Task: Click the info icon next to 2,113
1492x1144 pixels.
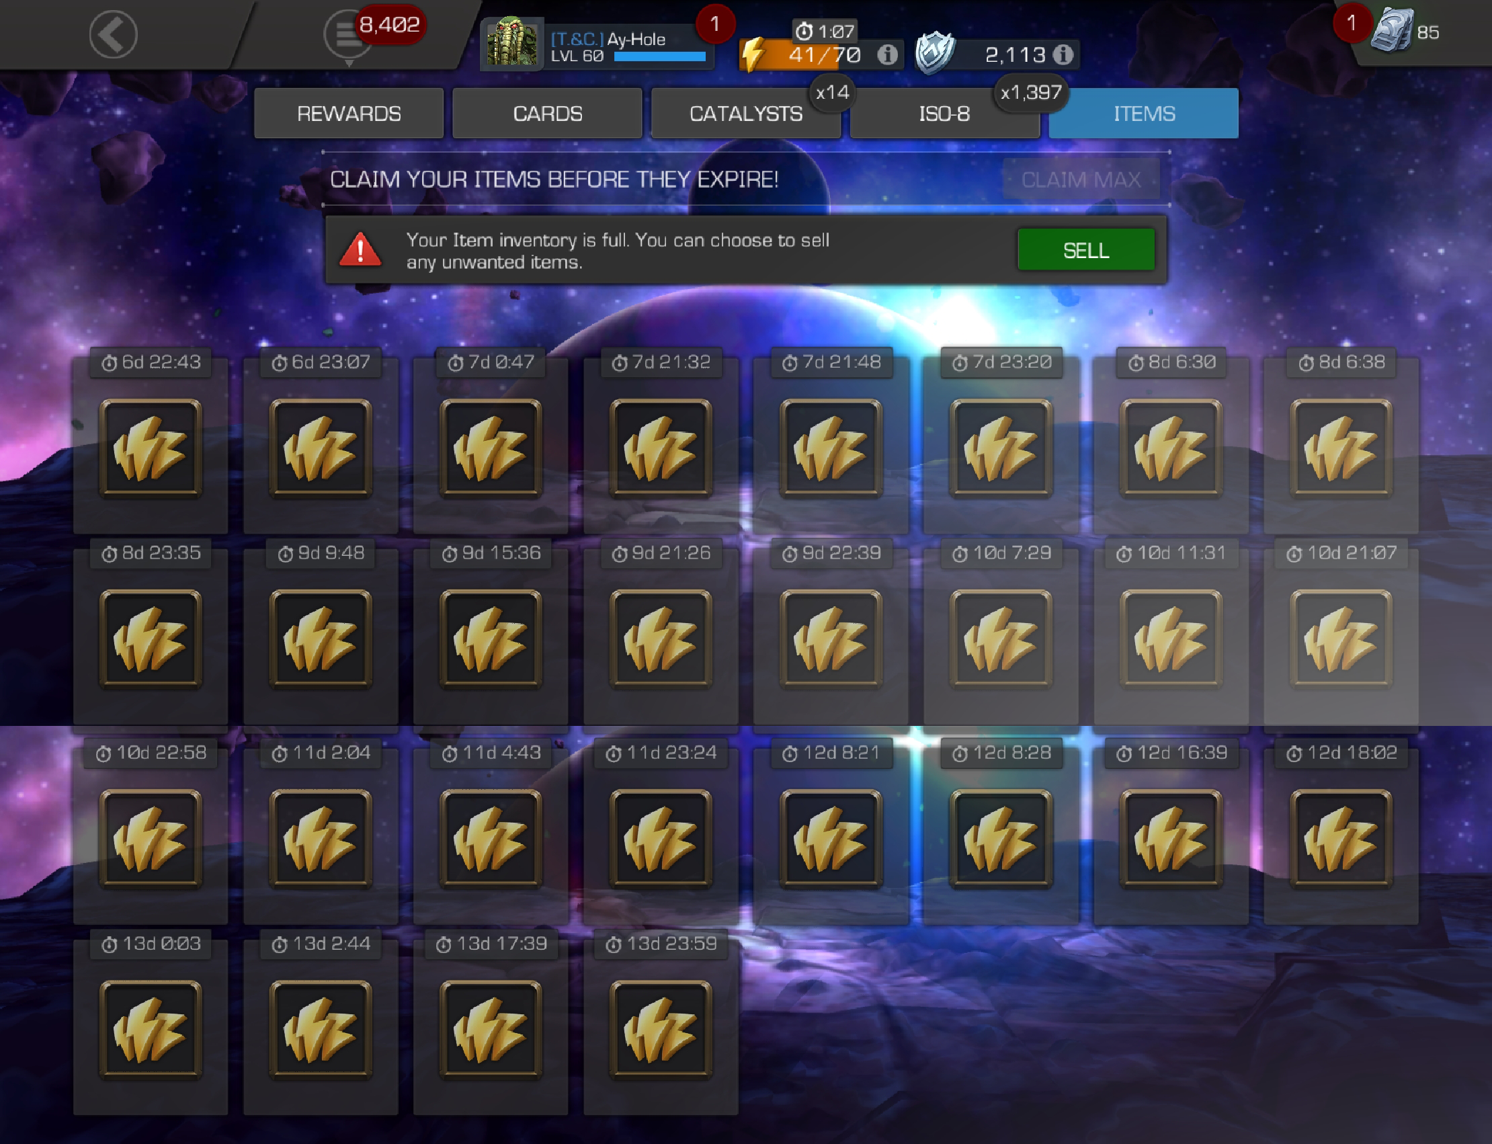Action: (x=1063, y=54)
